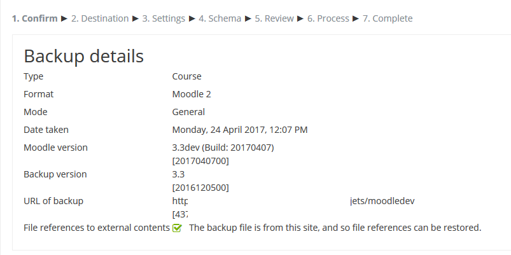Click the backup version number [2016120500]
The height and width of the screenshot is (255, 511).
(x=200, y=188)
